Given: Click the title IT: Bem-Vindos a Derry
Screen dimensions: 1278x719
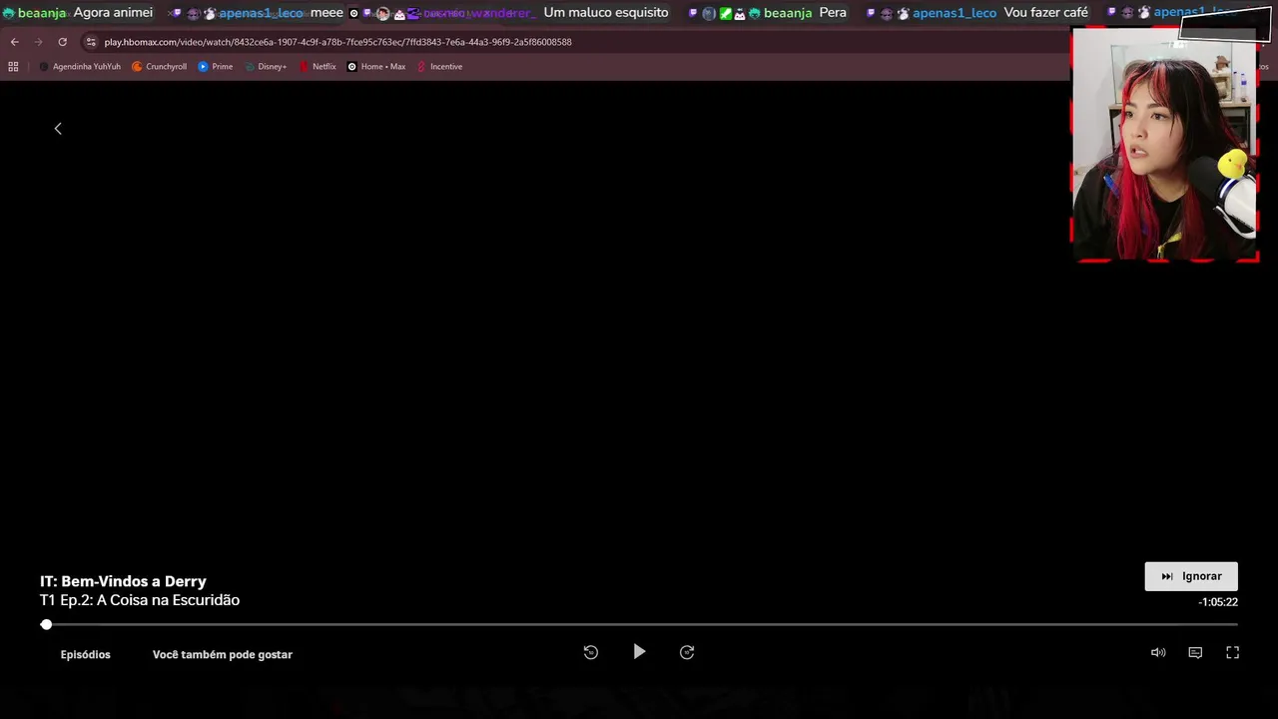Looking at the screenshot, I should (123, 581).
